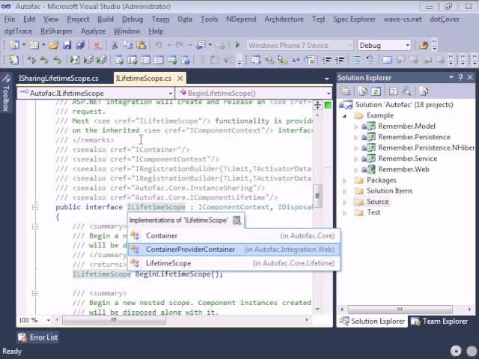Click the search icon beside Implementations title
The width and height of the screenshot is (479, 359).
237,220
